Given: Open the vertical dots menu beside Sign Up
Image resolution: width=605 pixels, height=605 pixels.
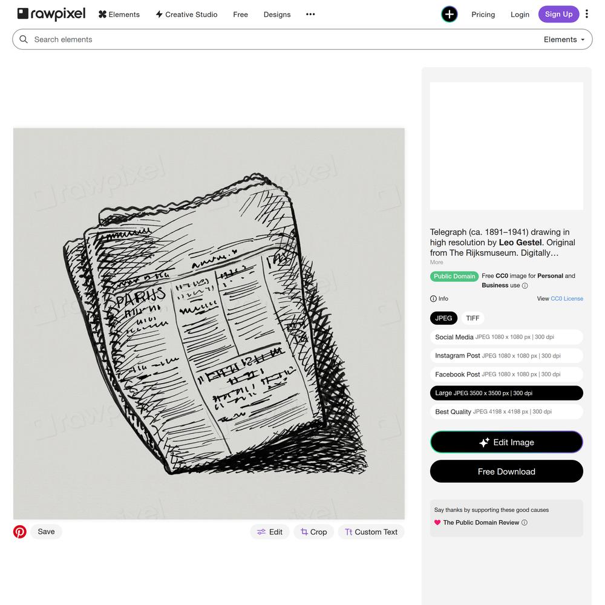Looking at the screenshot, I should (586, 14).
